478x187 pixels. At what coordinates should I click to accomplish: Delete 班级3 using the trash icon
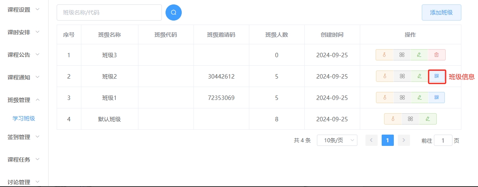click(436, 55)
